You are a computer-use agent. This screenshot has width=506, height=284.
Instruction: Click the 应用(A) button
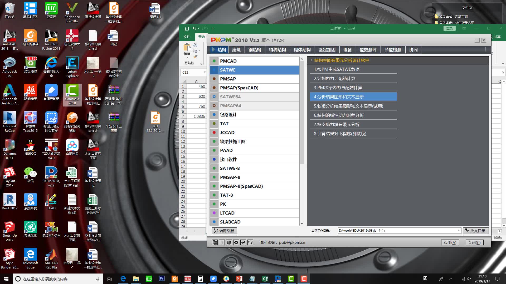[x=450, y=242]
